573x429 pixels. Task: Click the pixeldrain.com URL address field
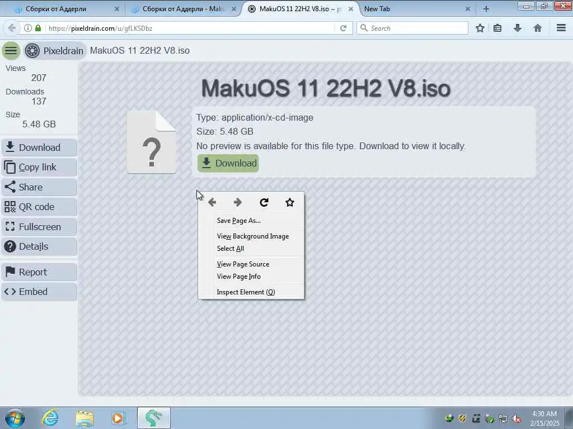tap(190, 28)
